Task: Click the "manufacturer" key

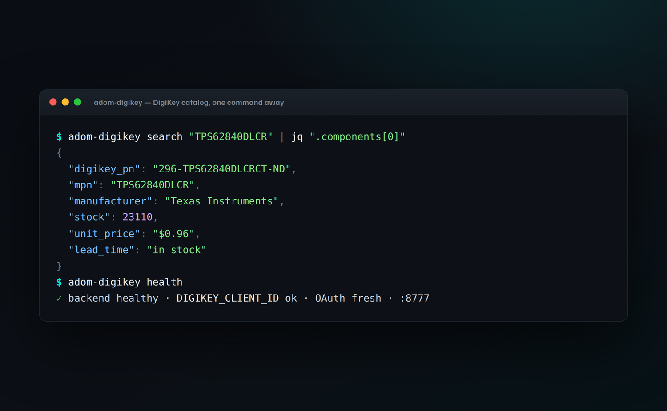Action: click(x=110, y=201)
